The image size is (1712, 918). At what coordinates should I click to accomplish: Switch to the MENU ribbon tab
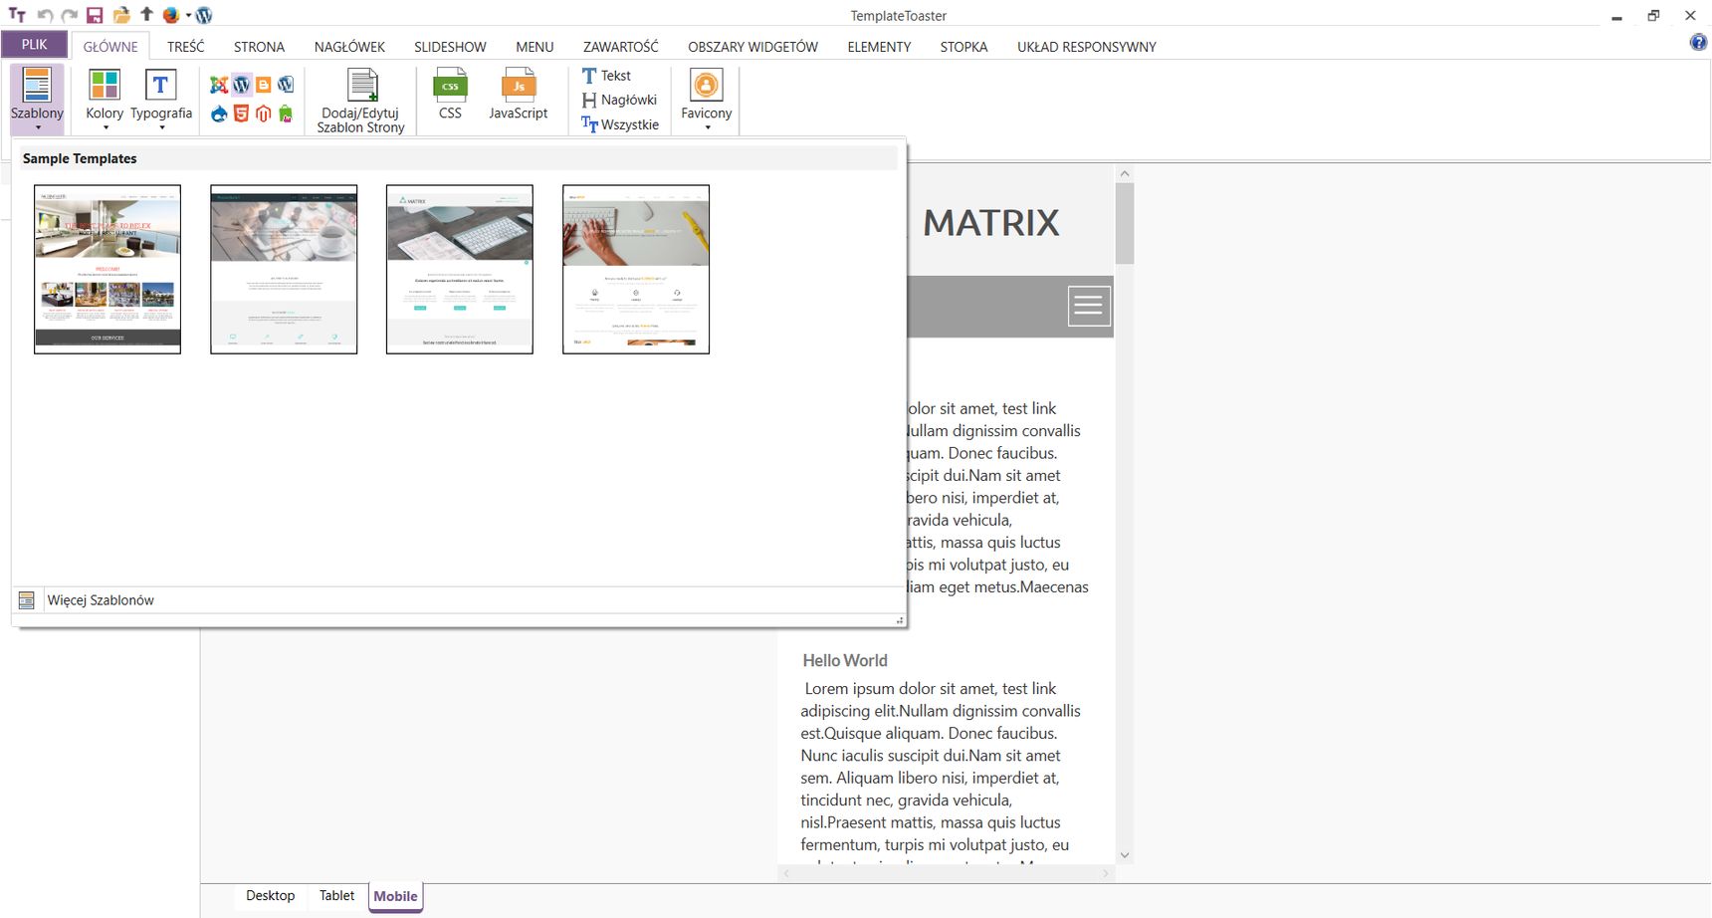tap(535, 47)
